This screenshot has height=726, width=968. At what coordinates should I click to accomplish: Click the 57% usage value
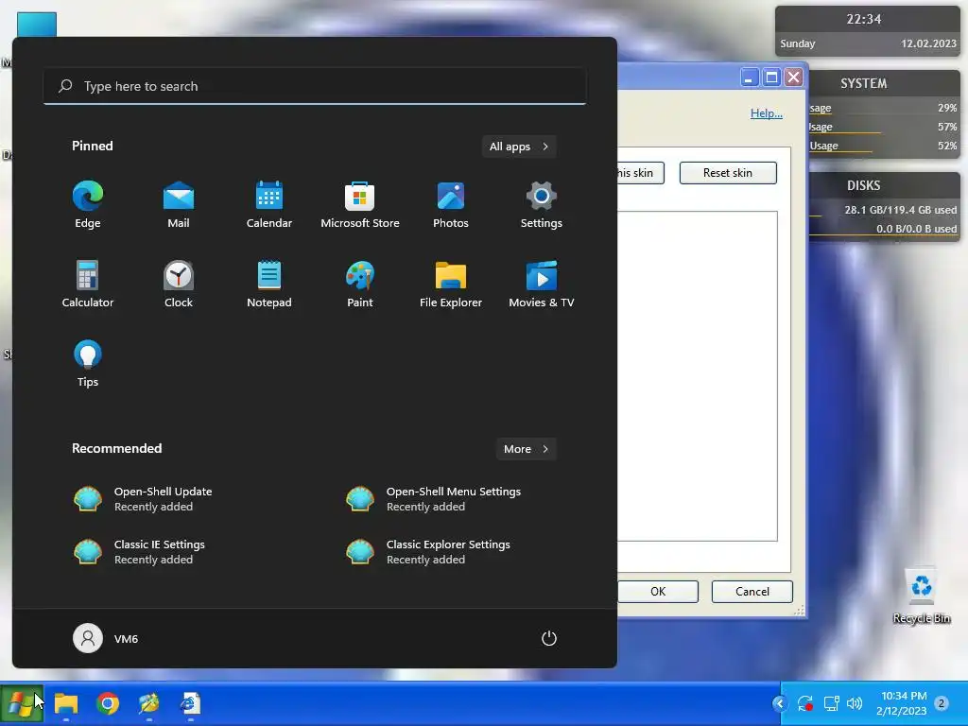[x=947, y=127]
